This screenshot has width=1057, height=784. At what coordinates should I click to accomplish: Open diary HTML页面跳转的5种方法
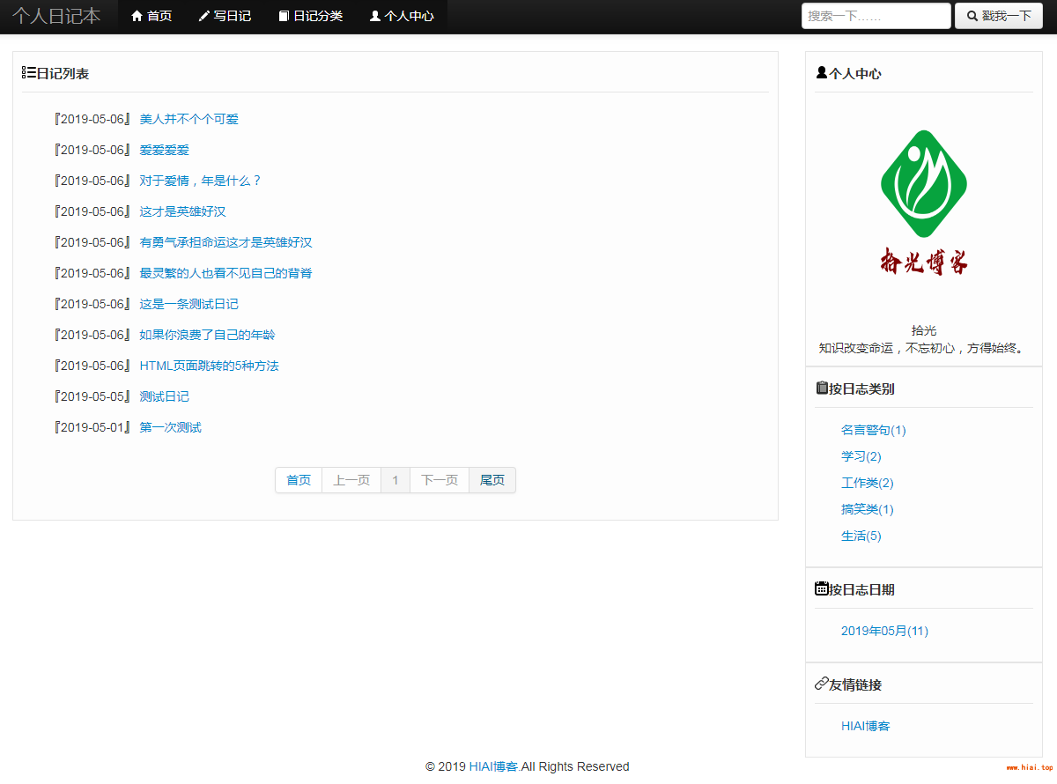(209, 366)
